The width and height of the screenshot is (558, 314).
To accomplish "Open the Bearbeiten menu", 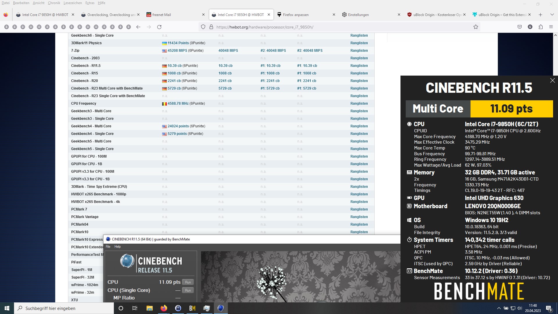I will pyautogui.click(x=21, y=3).
